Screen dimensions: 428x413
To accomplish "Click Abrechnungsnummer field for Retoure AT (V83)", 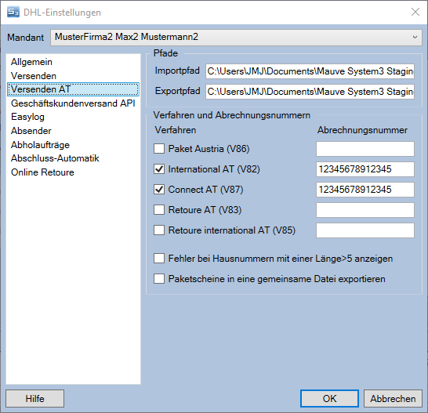I will click(365, 210).
